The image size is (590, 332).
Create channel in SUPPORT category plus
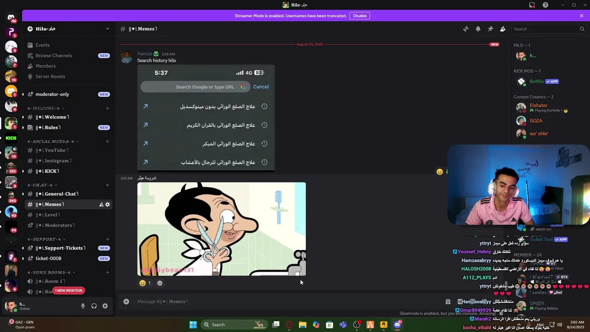pyautogui.click(x=107, y=239)
